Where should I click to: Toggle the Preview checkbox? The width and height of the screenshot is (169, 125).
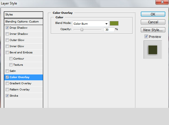click(146, 37)
